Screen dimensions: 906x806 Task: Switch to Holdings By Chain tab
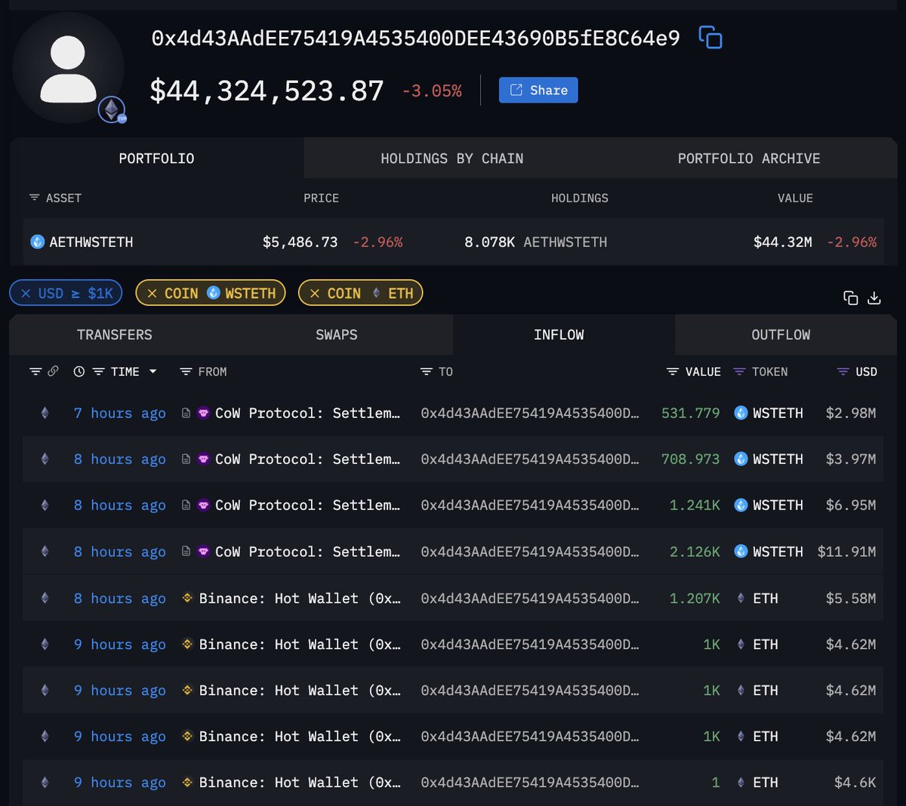(451, 158)
